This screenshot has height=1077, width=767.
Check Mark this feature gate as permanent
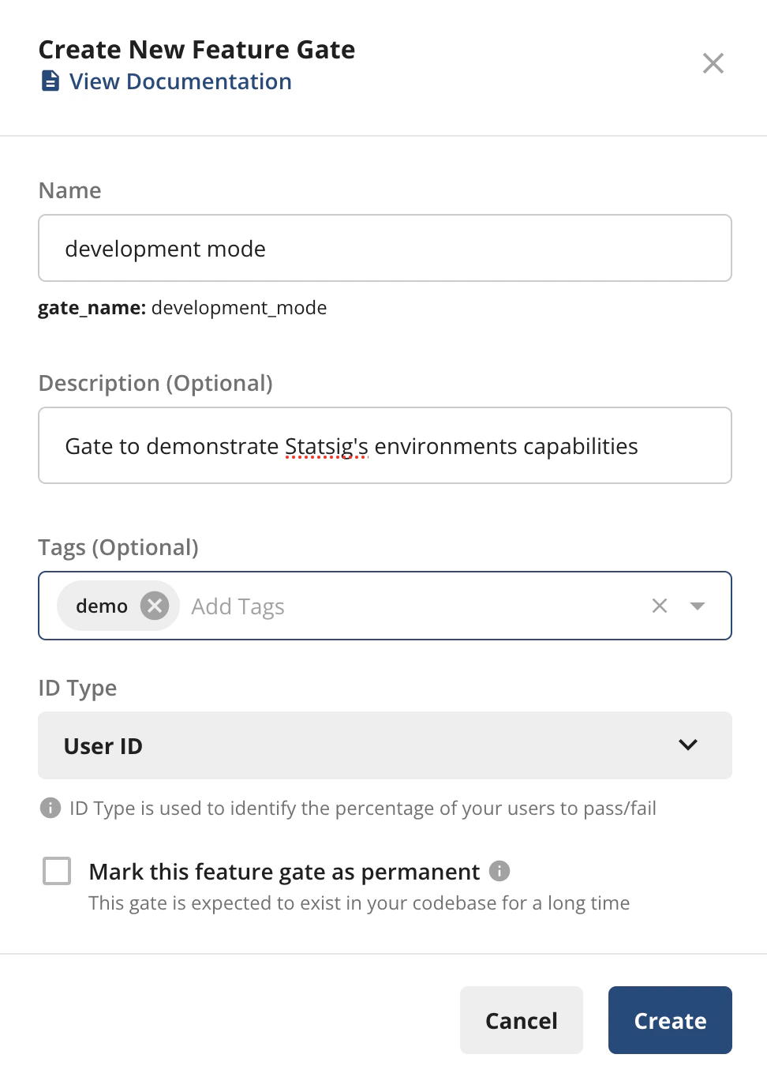[56, 871]
